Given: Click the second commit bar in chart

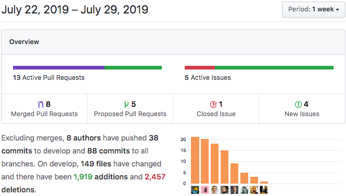Looking at the screenshot, I should point(205,161).
